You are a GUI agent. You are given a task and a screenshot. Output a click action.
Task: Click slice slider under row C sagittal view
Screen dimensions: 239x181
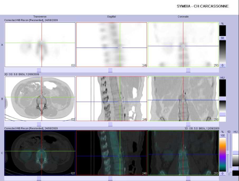point(110,178)
